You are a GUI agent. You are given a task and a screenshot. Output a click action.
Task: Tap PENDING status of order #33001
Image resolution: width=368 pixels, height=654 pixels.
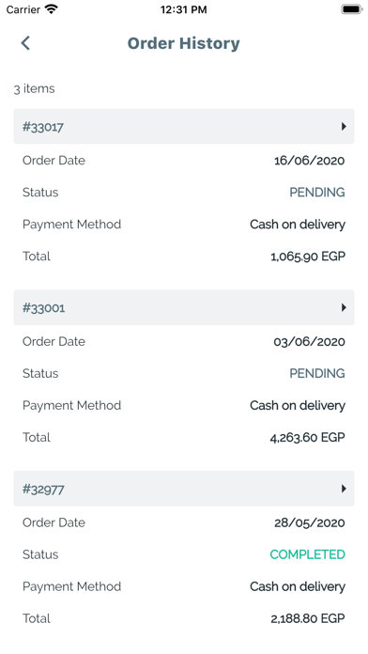pos(317,373)
